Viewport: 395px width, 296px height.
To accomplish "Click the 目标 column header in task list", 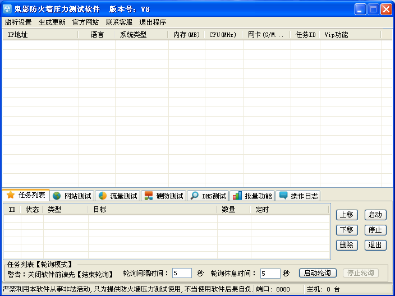I will tap(153, 210).
